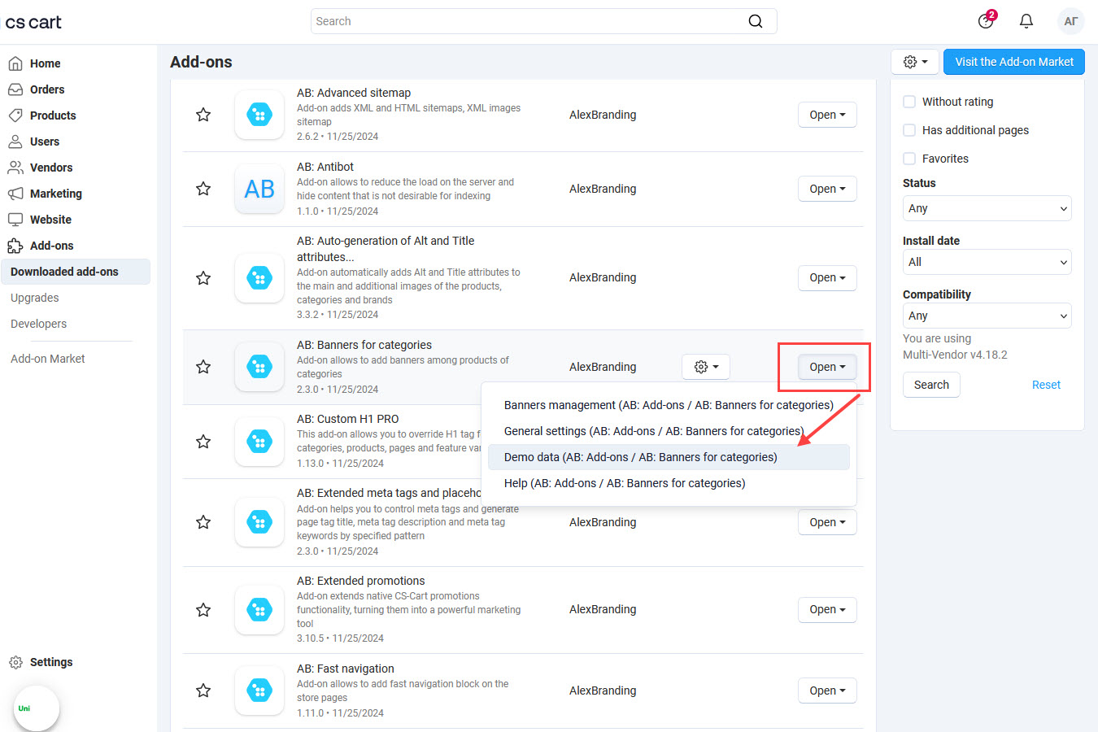Click the notifications bell icon
The image size is (1098, 732).
tap(1026, 21)
